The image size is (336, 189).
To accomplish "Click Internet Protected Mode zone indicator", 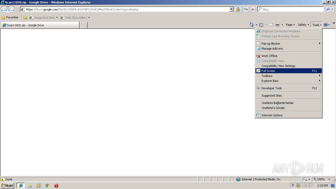I will point(268,179).
